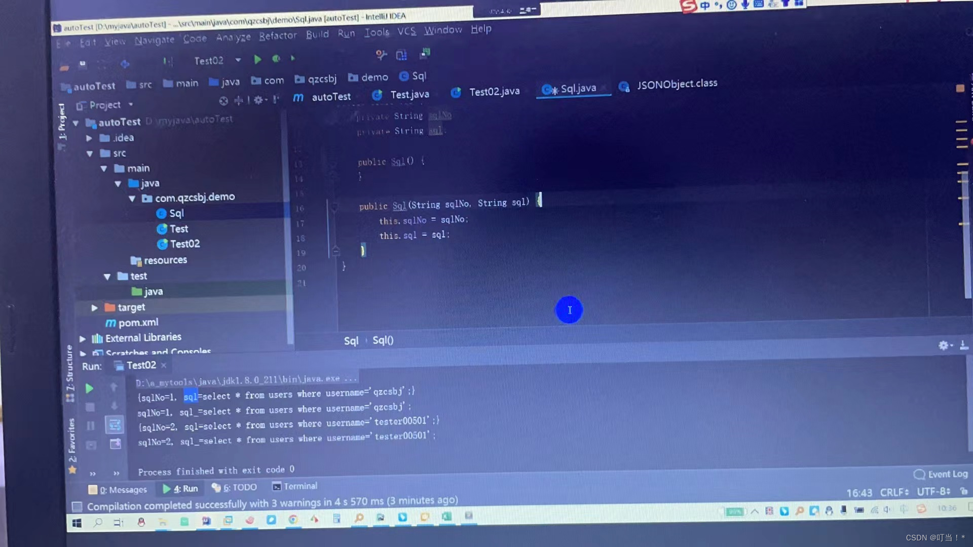This screenshot has width=973, height=547.
Task: Click the demo breadcrumb folder
Action: click(x=368, y=77)
